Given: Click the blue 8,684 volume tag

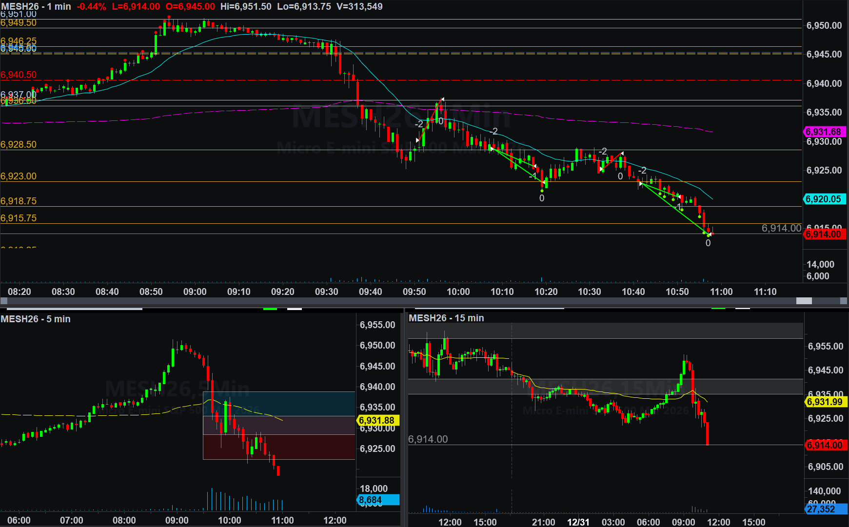Looking at the screenshot, I should (x=377, y=500).
